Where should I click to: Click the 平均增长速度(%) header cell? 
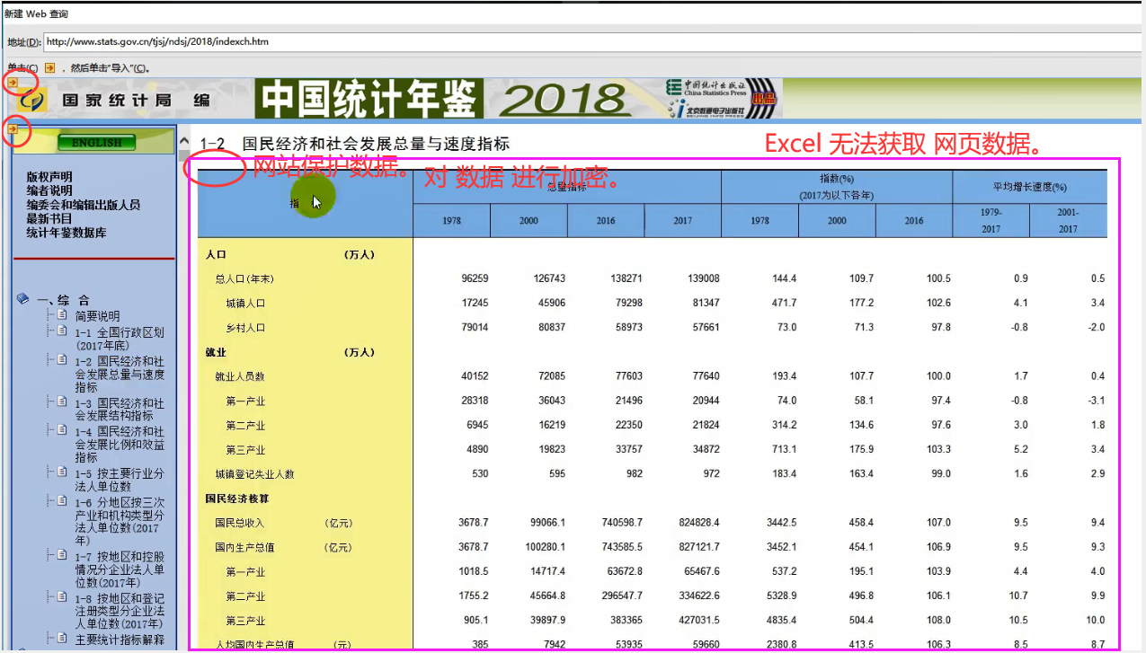[1029, 187]
